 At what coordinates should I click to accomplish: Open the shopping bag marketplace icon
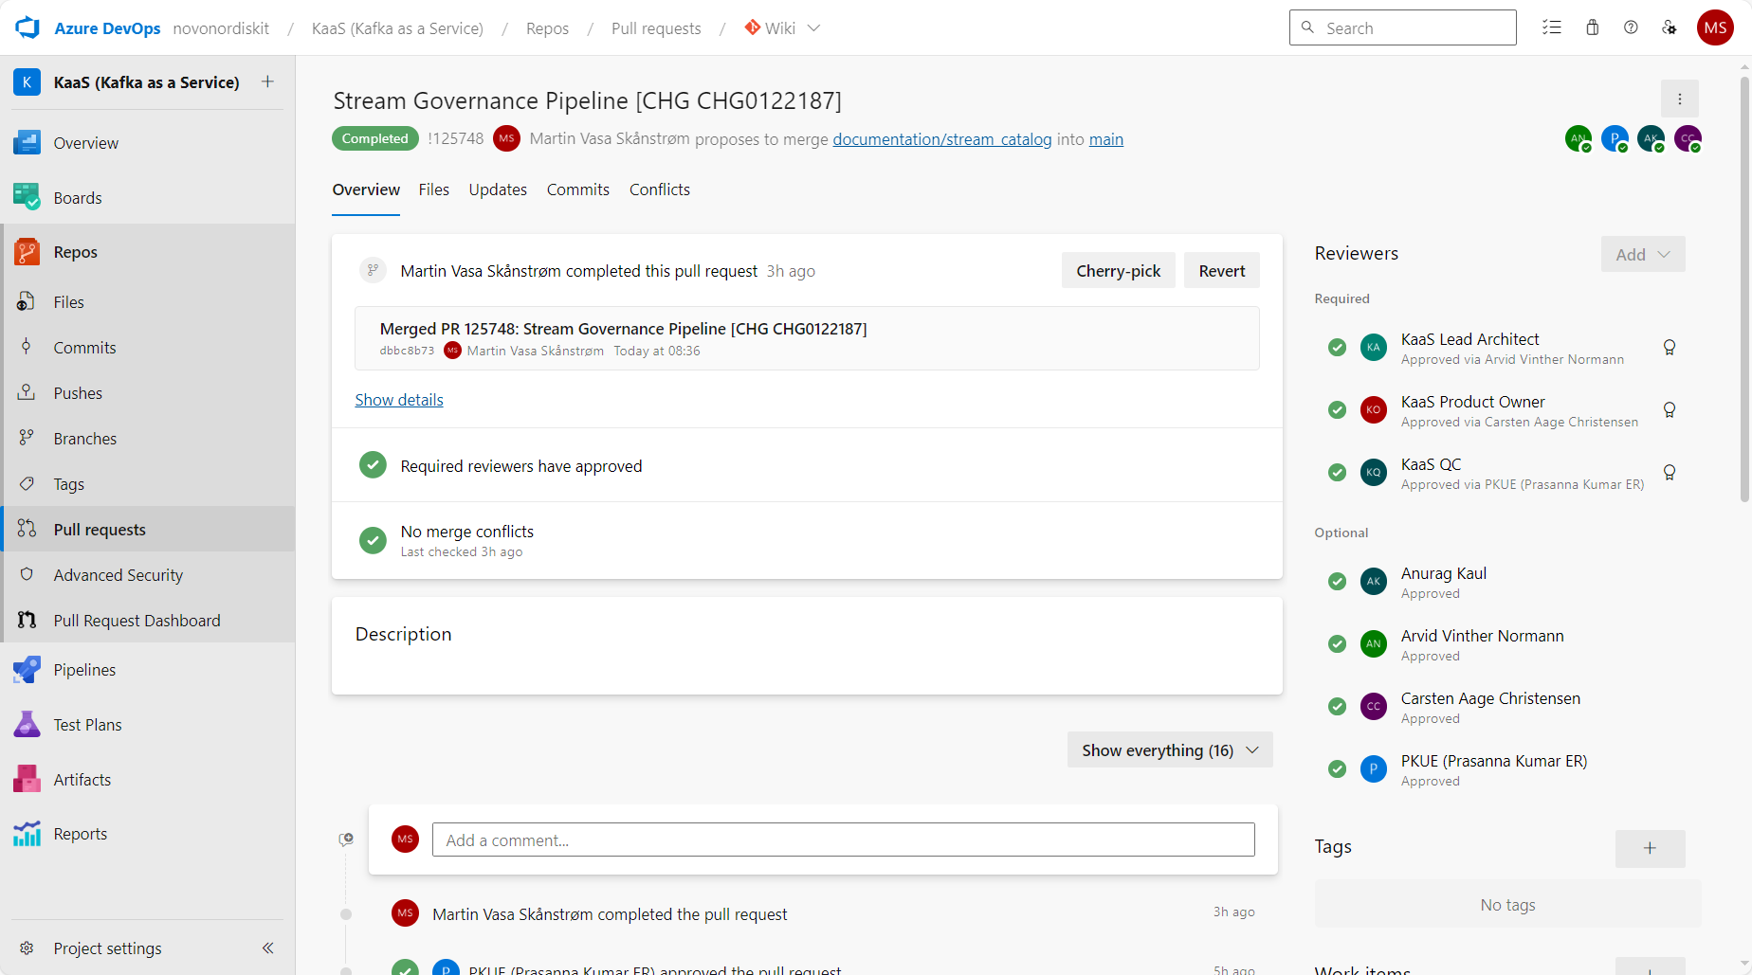coord(1593,27)
